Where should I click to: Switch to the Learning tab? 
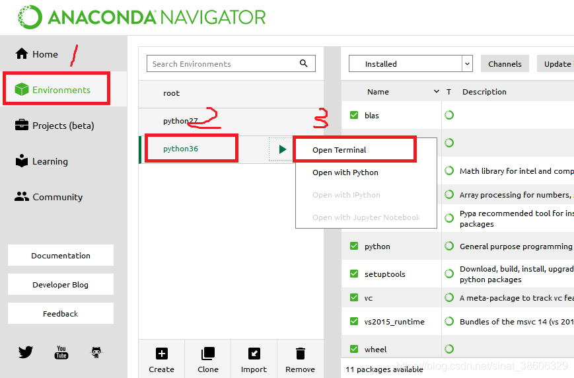pyautogui.click(x=42, y=161)
